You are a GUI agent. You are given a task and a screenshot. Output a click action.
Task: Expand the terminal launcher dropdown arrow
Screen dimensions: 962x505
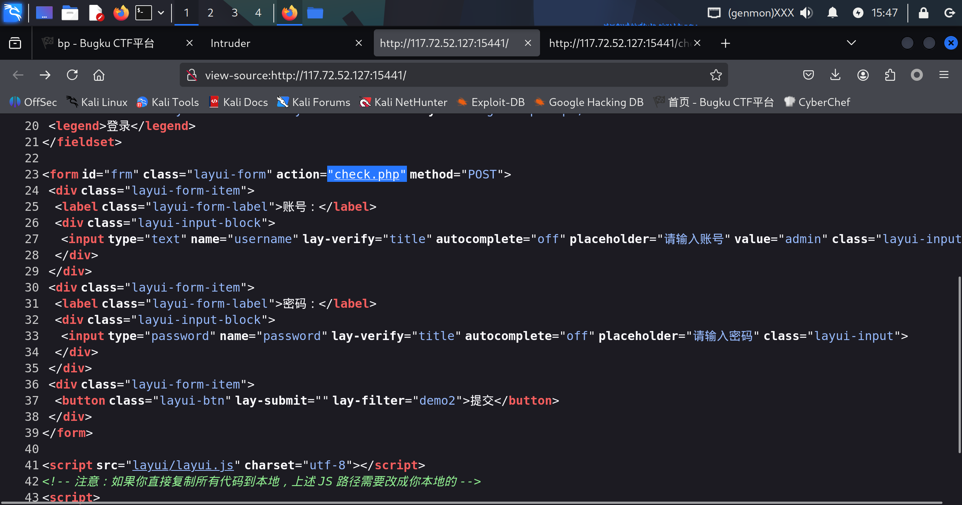coord(161,13)
